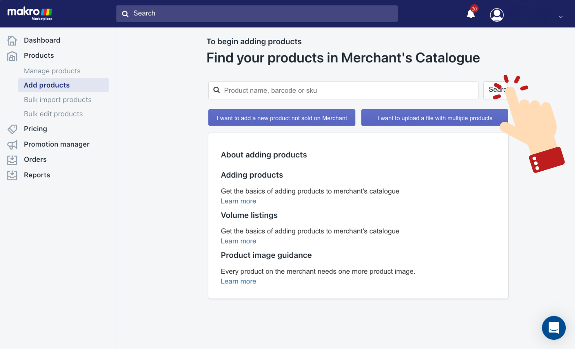Open the Reports section
Image resolution: width=575 pixels, height=349 pixels.
[x=37, y=175]
